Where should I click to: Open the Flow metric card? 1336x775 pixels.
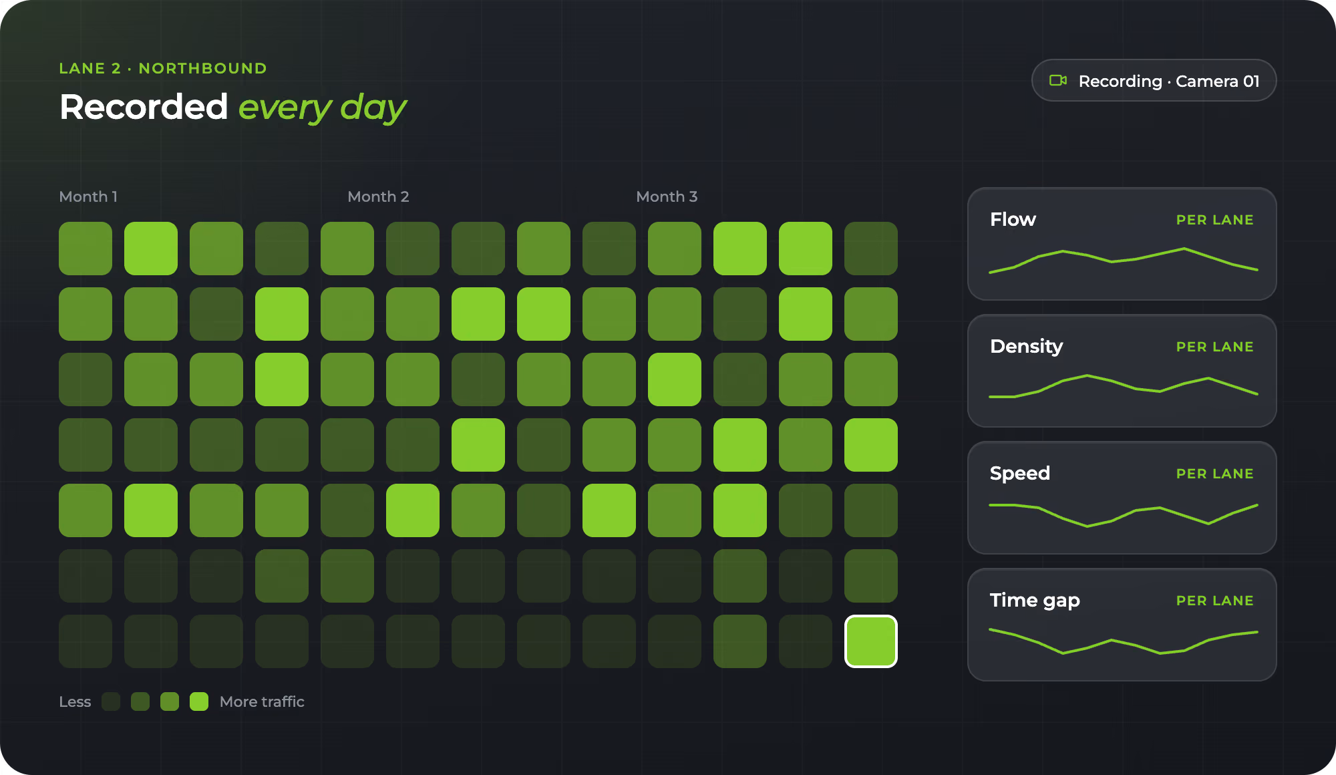1122,244
